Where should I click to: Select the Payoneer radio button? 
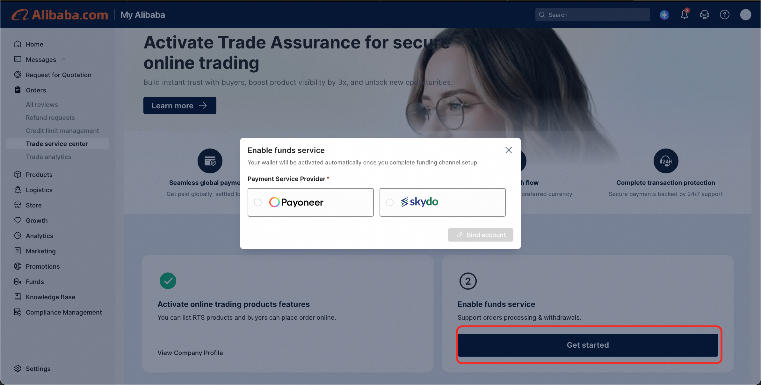click(x=258, y=202)
